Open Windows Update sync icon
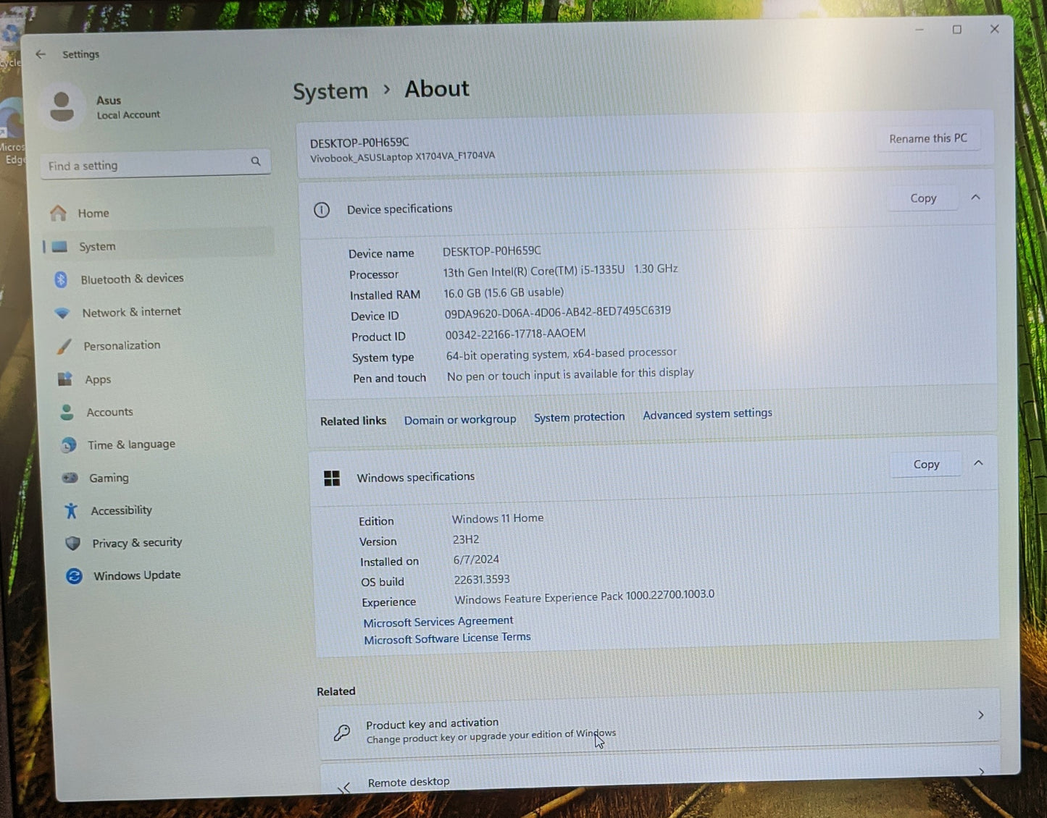Viewport: 1047px width, 818px height. pos(74,576)
